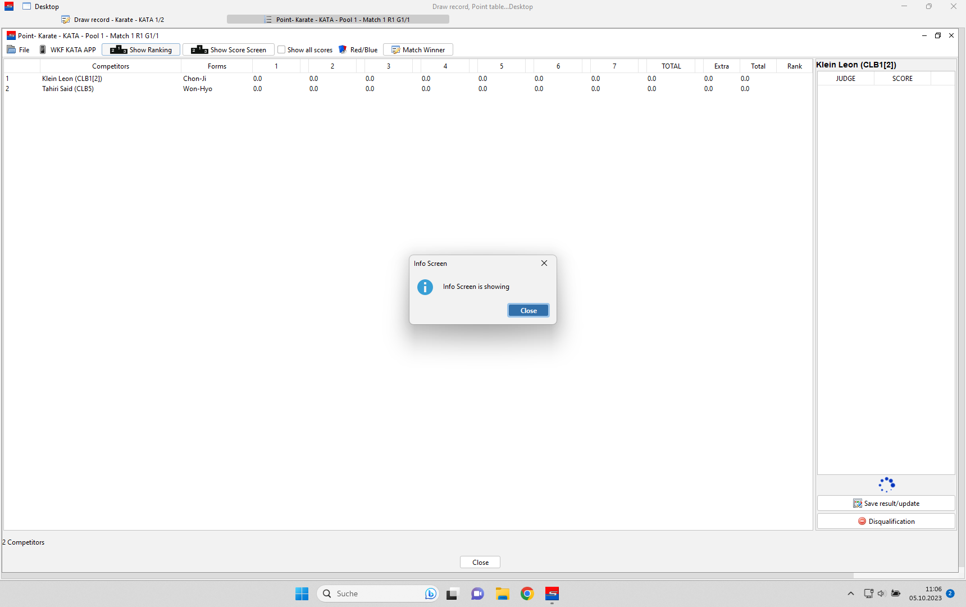The height and width of the screenshot is (607, 966).
Task: Click the red Disqualification icon
Action: (862, 521)
